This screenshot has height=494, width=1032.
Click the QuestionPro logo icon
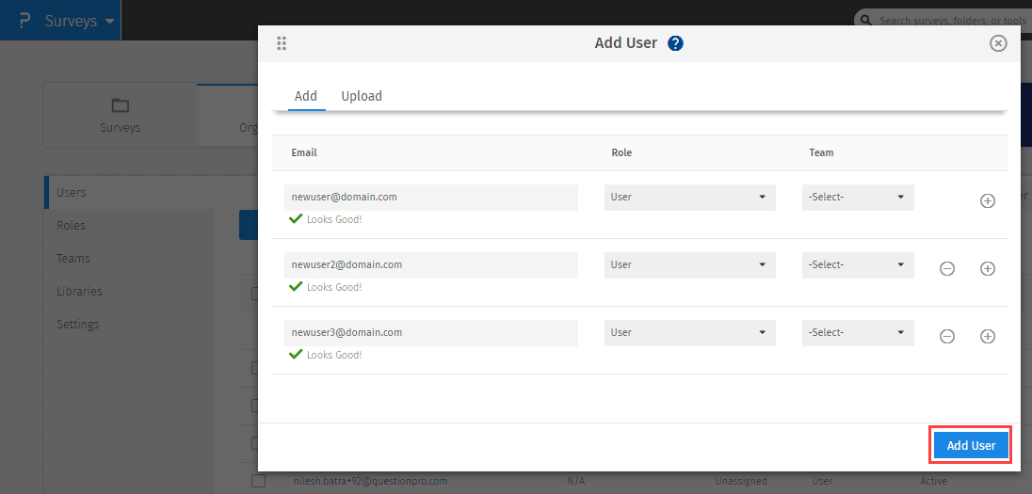(x=25, y=21)
